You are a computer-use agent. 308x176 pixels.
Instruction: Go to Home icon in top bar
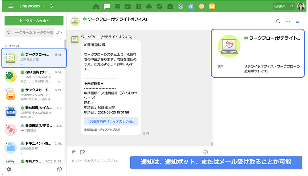coord(96,6)
